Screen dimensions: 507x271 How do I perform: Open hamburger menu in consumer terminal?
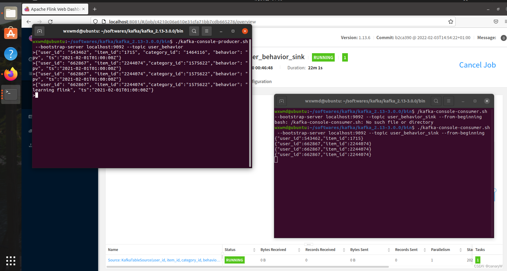pyautogui.click(x=449, y=101)
